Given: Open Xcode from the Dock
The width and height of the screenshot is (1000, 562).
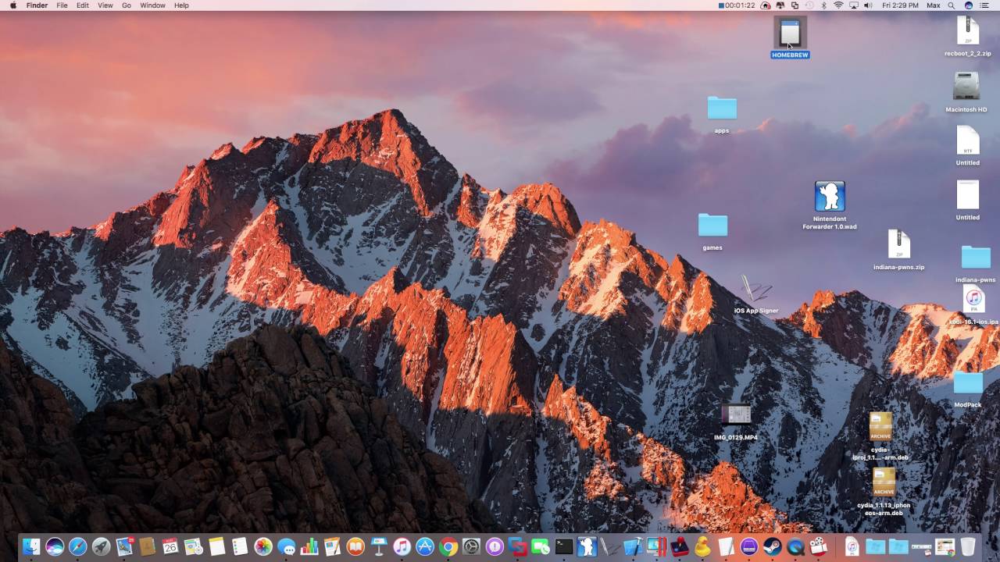Looking at the screenshot, I should 634,546.
